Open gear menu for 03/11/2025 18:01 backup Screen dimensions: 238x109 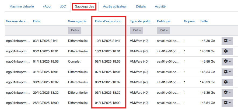tap(227, 51)
